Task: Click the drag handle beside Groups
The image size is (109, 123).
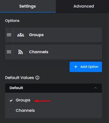Action: 9,35
